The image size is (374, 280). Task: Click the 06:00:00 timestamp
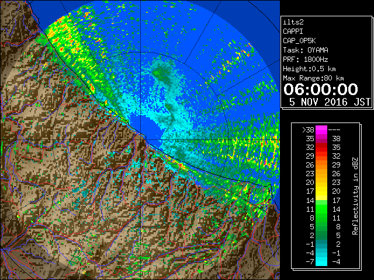pyautogui.click(x=321, y=89)
